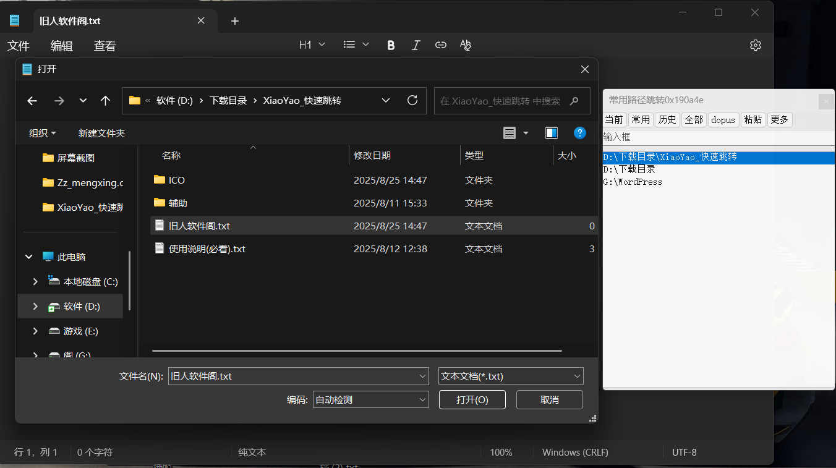Click the change view layout icon
The height and width of the screenshot is (468, 836).
coord(510,133)
